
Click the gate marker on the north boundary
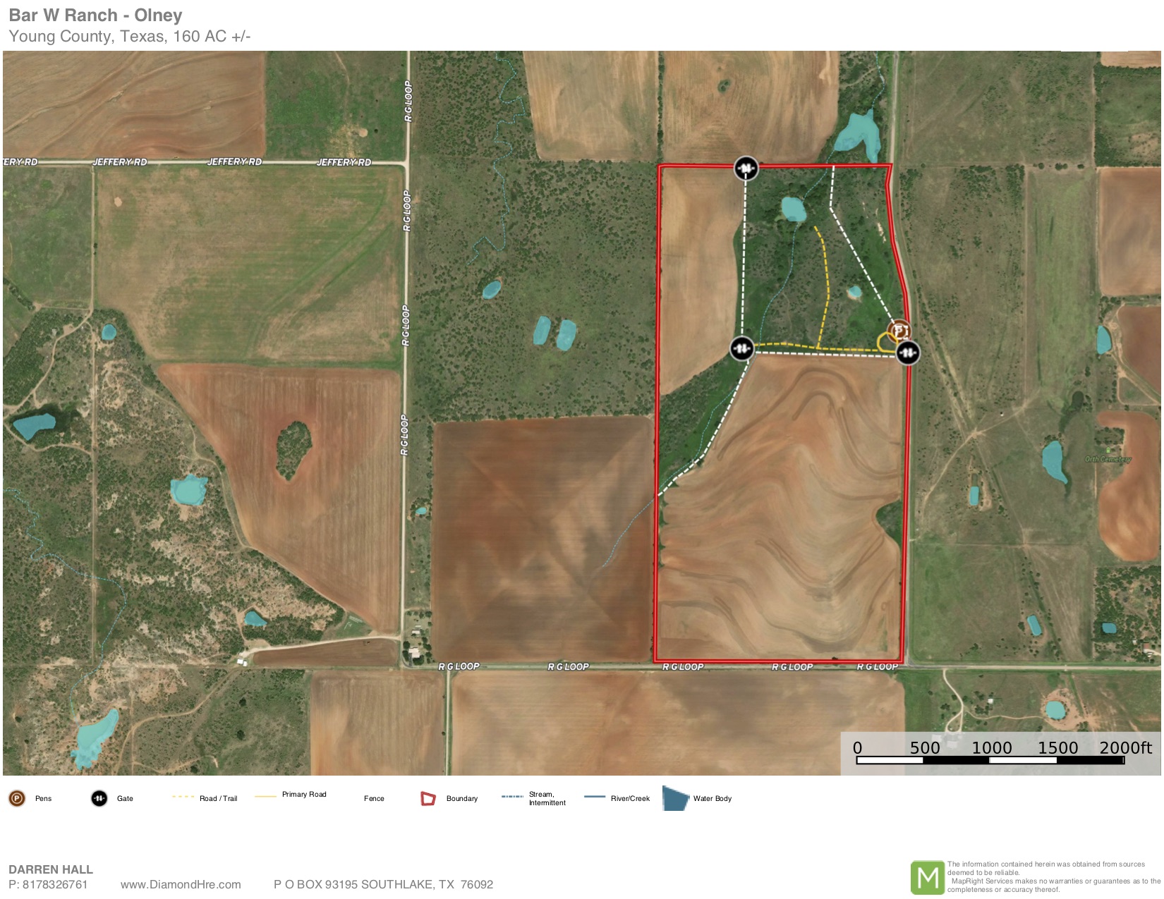[x=746, y=169]
